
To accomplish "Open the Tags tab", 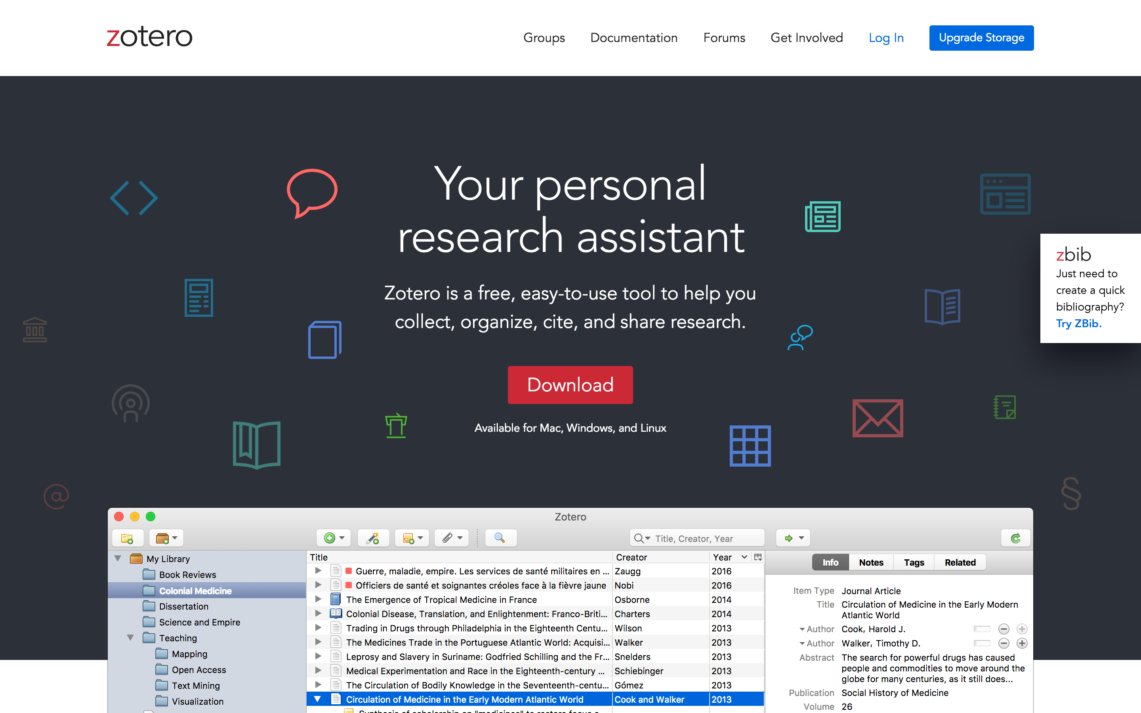I will click(x=913, y=562).
